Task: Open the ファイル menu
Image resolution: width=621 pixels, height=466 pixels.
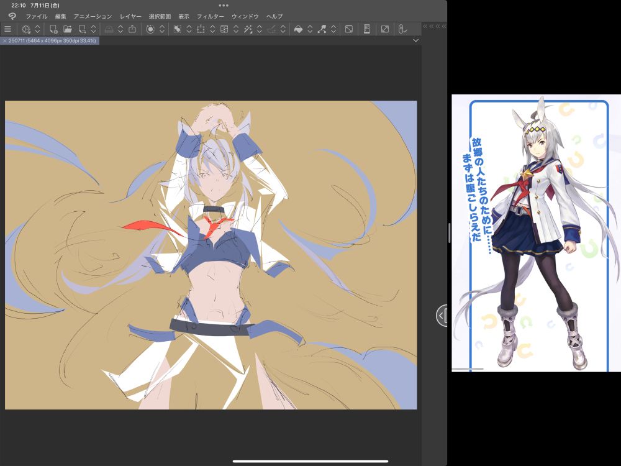Action: click(x=37, y=16)
